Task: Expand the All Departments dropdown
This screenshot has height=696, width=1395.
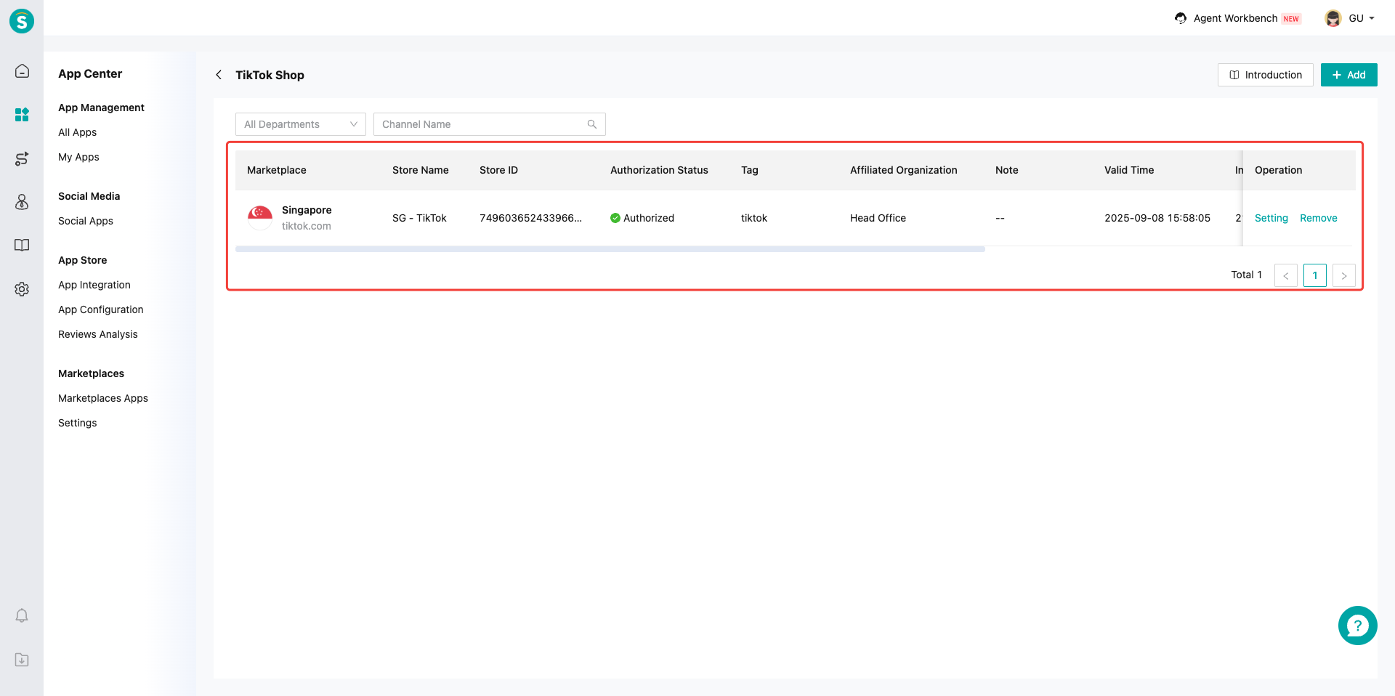Action: 300,124
